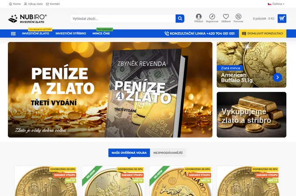Open the Kangaroo gold coin product

(x=181, y=181)
